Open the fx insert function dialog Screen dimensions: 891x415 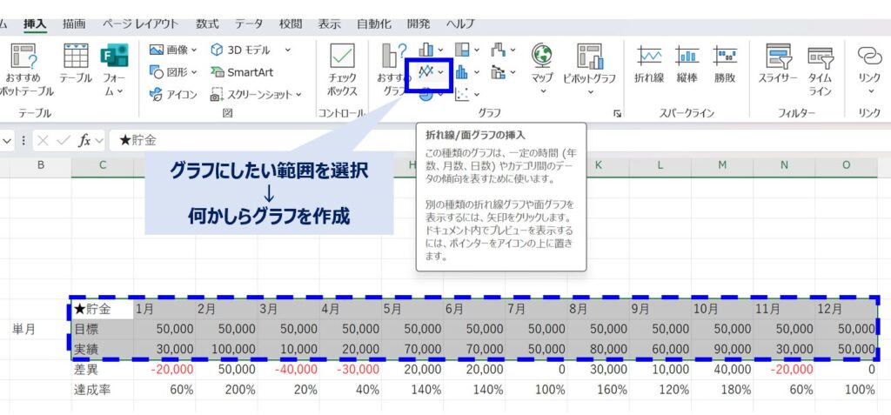[x=84, y=140]
